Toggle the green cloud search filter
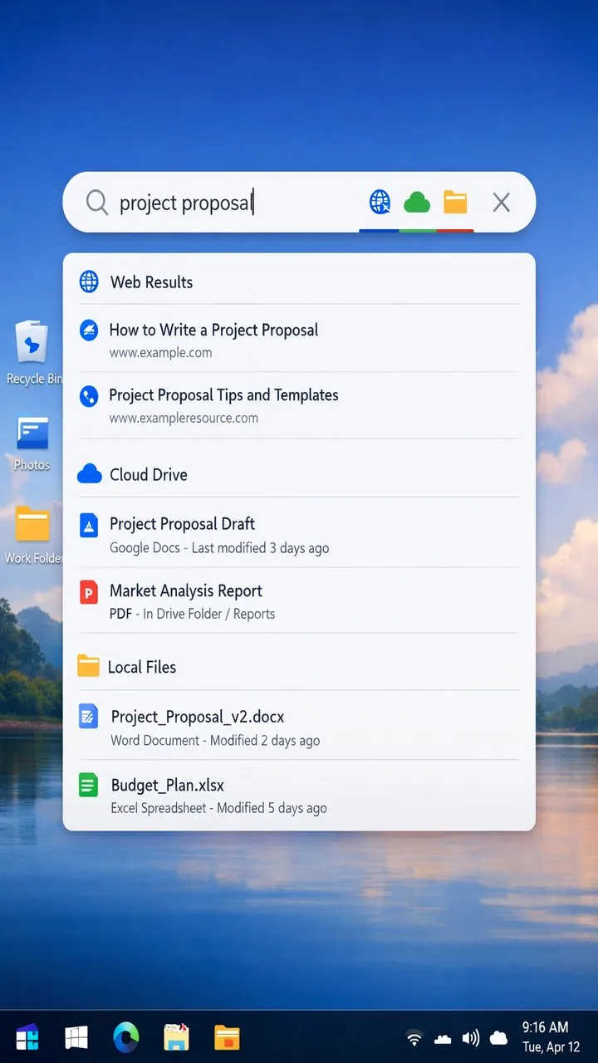 (x=417, y=202)
